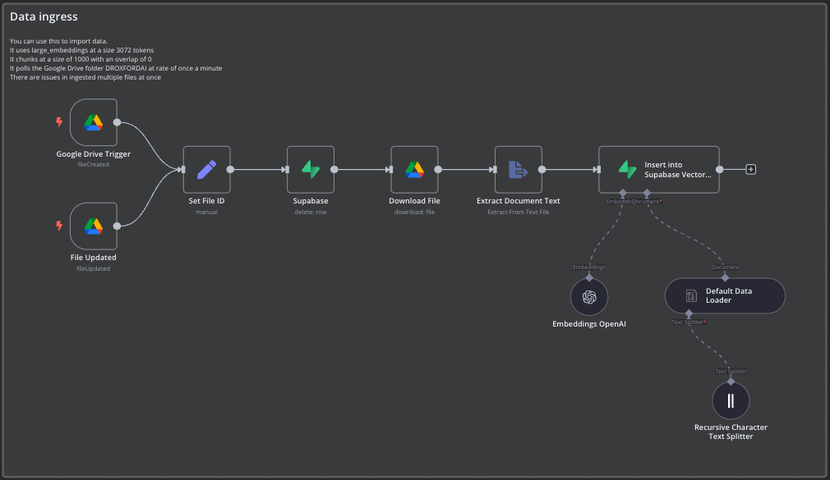Click the line about large_embeddings size 3072
The image size is (830, 480).
81,50
